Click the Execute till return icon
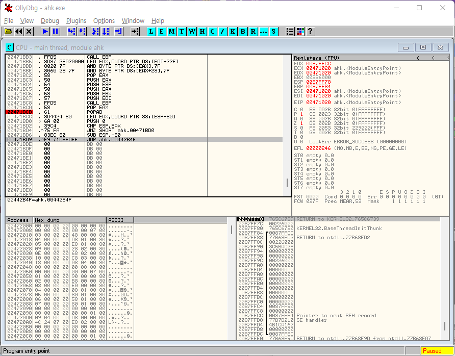Screen dimensions: 455x356 119,31
